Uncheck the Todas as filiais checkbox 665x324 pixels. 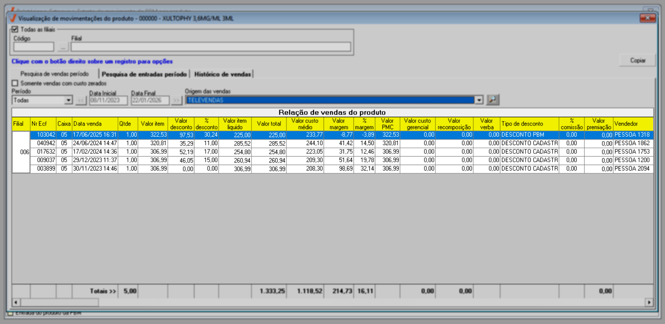tap(15, 29)
